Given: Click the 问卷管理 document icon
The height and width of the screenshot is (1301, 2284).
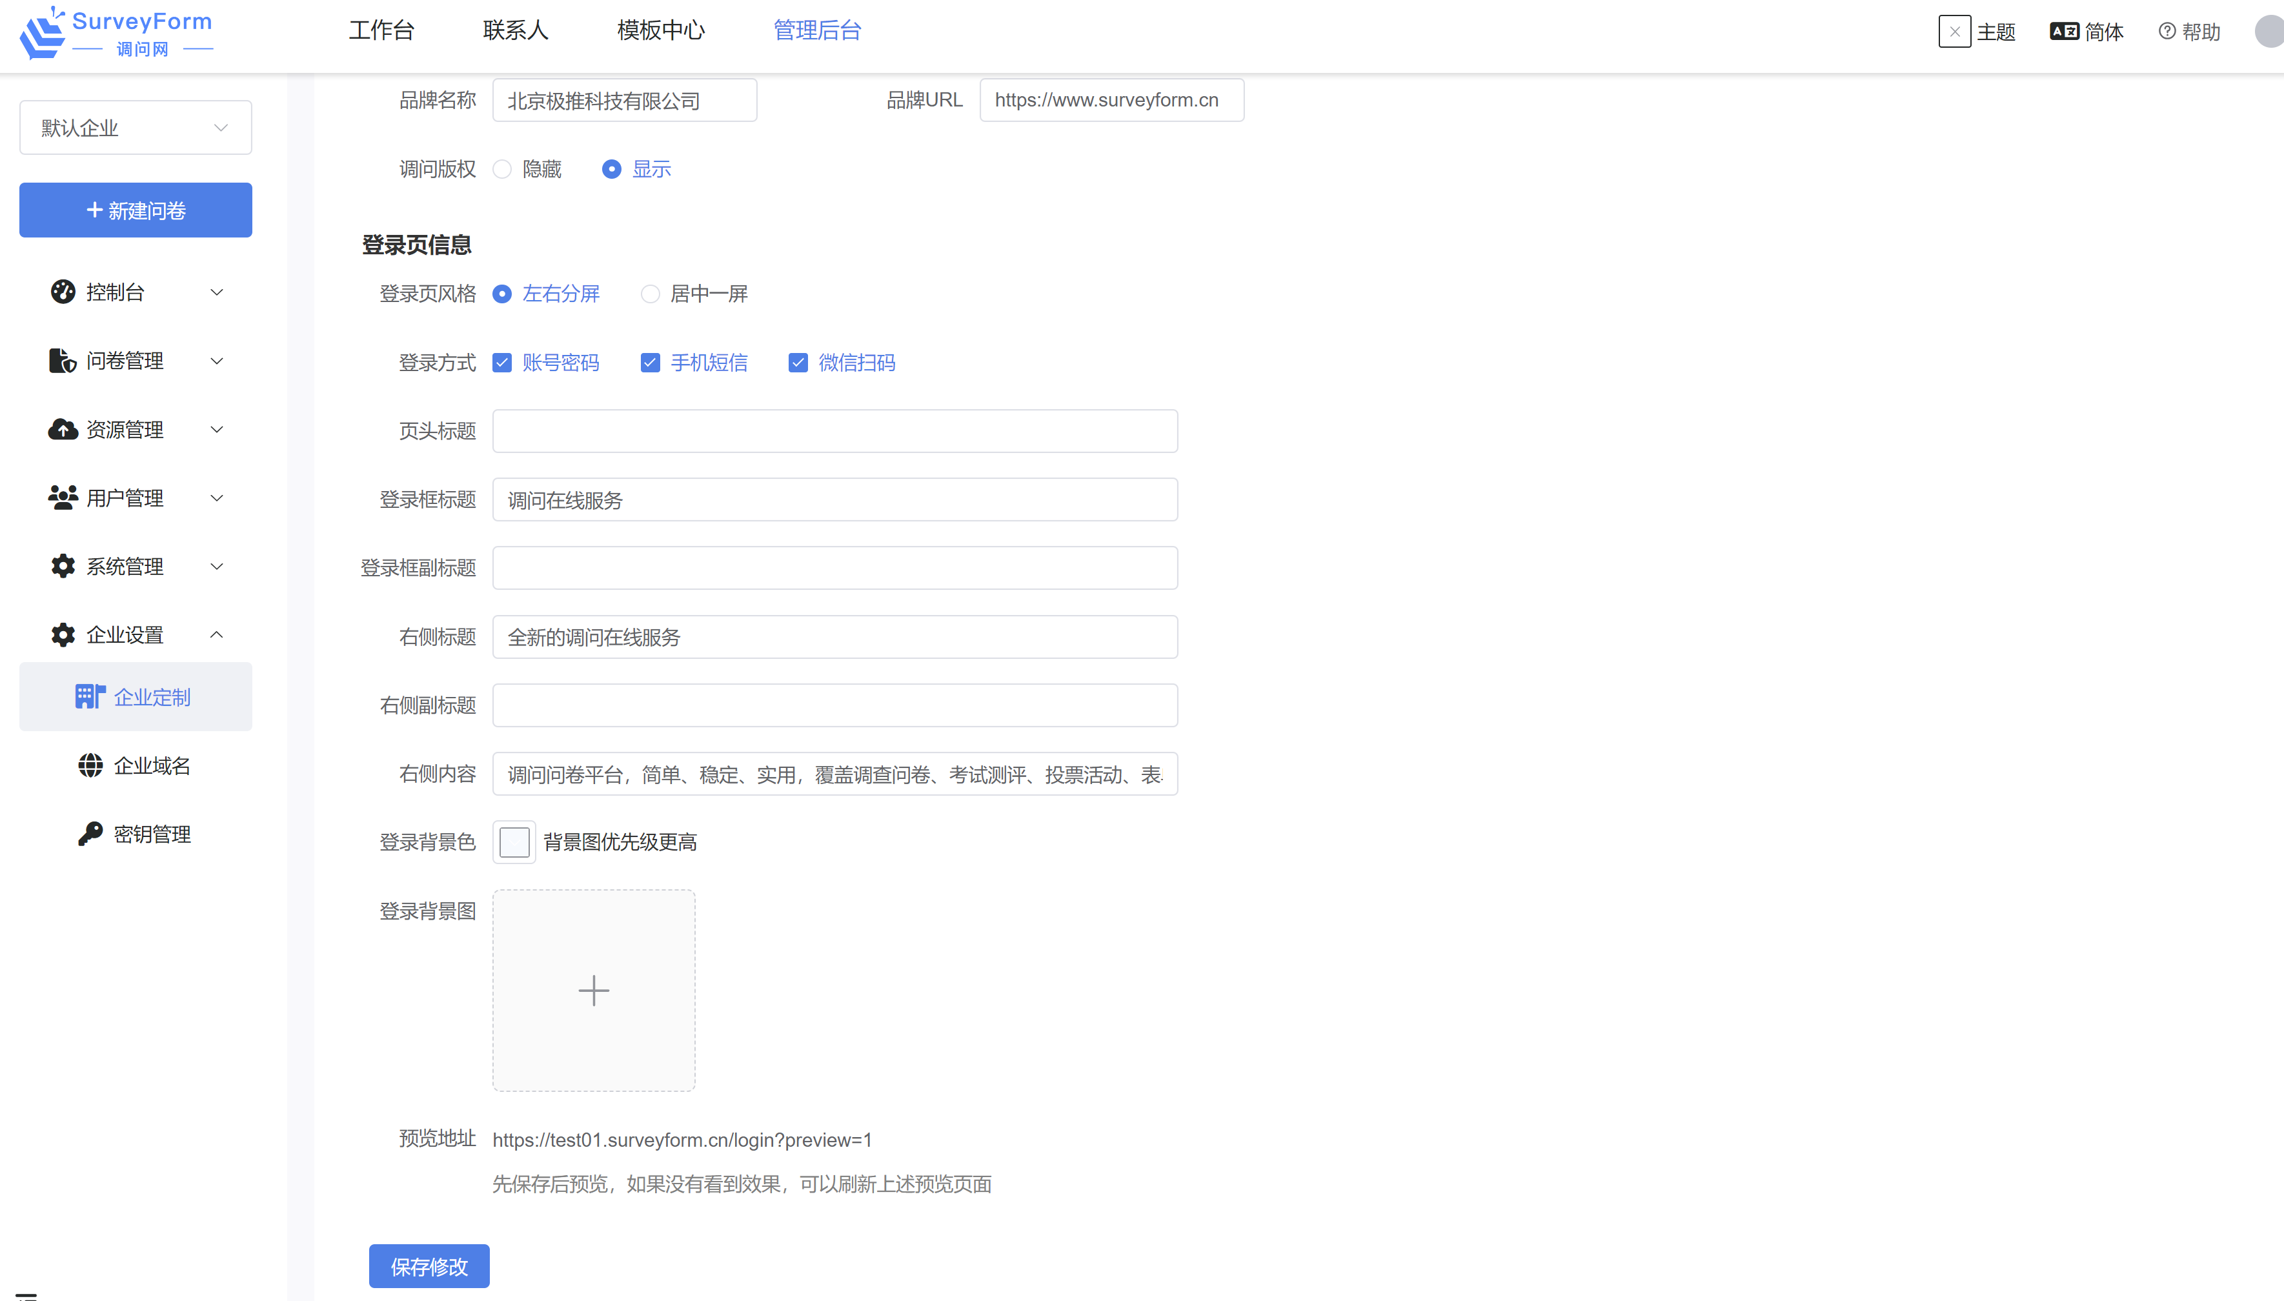Looking at the screenshot, I should tap(62, 361).
